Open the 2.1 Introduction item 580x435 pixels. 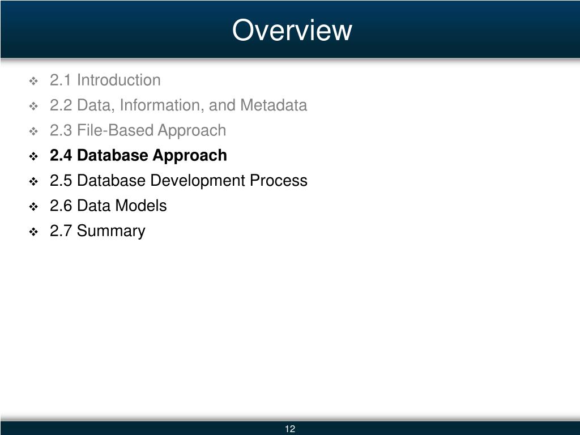pos(105,80)
